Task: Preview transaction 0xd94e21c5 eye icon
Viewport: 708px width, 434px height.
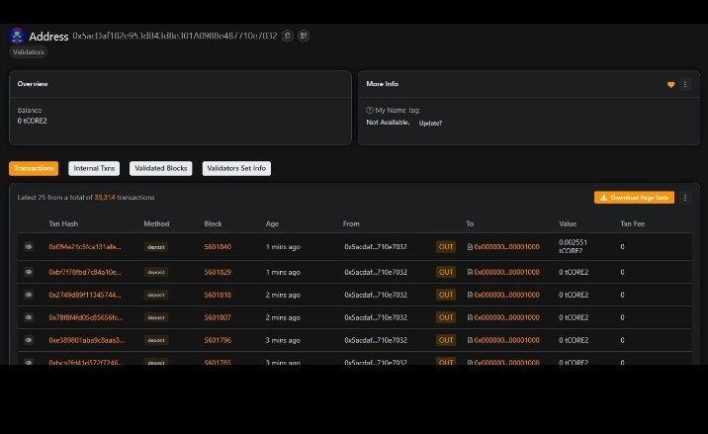Action: (x=29, y=247)
